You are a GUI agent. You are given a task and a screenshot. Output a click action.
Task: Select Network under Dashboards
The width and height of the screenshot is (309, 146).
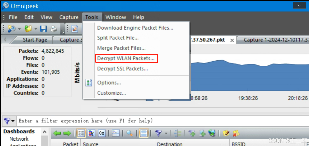tap(19, 139)
